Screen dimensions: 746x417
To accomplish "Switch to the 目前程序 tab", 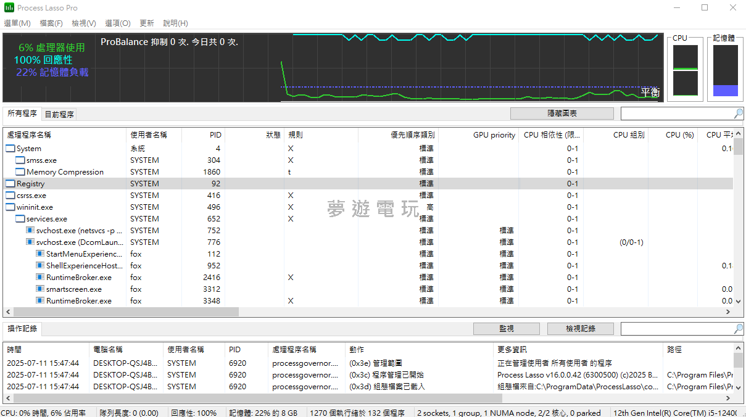I will pos(59,114).
